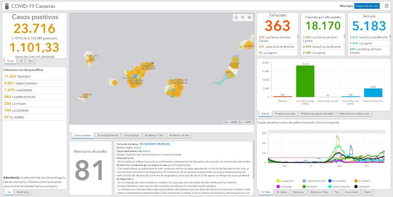Open the map layers icon

250,17
